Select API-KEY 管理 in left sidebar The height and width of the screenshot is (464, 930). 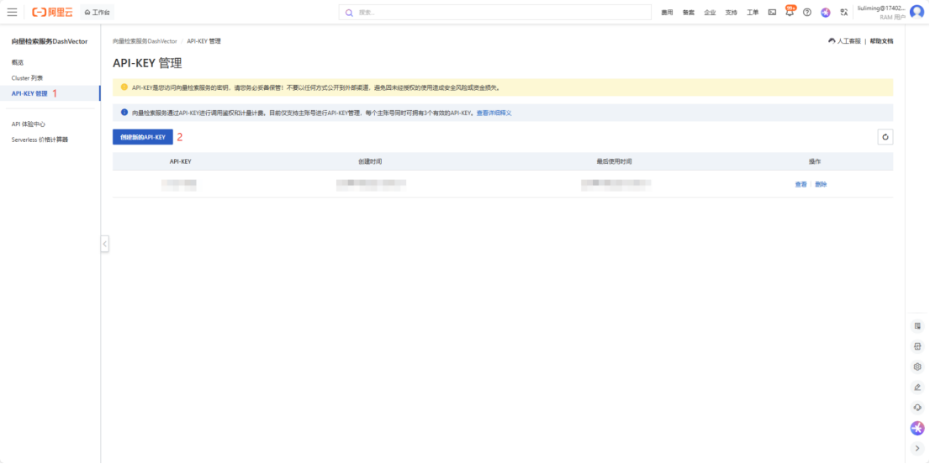click(29, 93)
